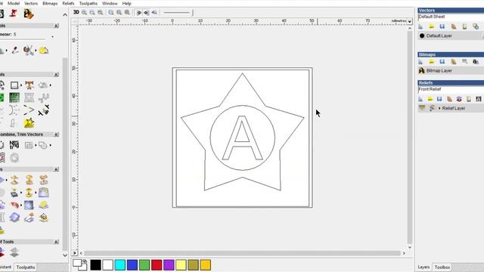The width and height of the screenshot is (484, 272).
Task: Select the angled lines vector tool
Action: (29, 110)
